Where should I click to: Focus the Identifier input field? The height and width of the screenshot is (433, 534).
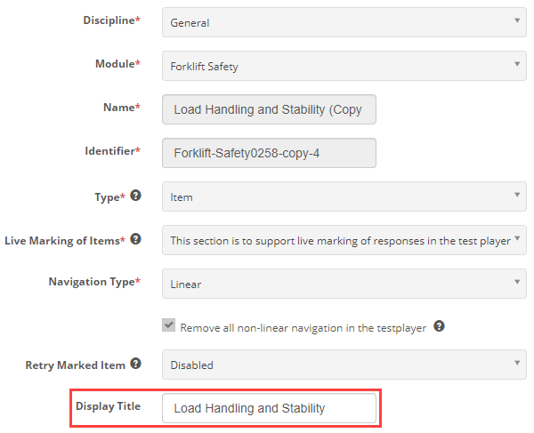pyautogui.click(x=269, y=152)
